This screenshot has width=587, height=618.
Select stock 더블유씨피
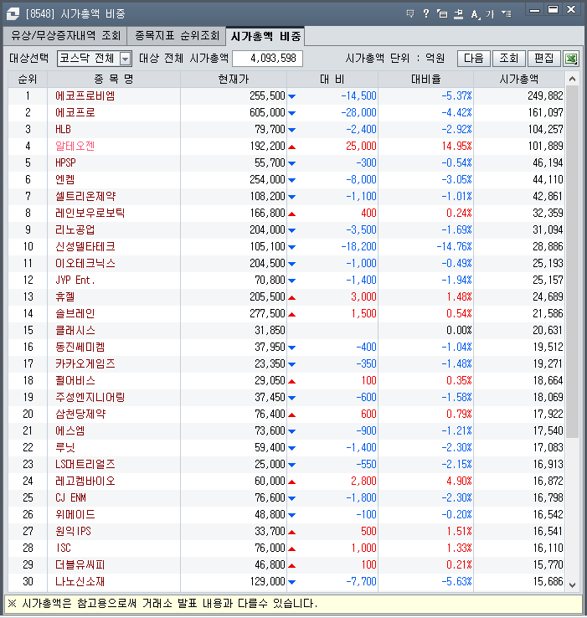point(80,564)
